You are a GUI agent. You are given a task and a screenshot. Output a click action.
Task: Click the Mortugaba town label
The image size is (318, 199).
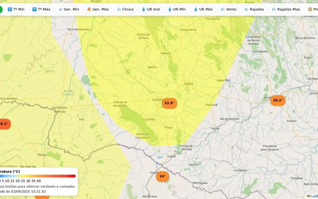pyautogui.click(x=200, y=183)
